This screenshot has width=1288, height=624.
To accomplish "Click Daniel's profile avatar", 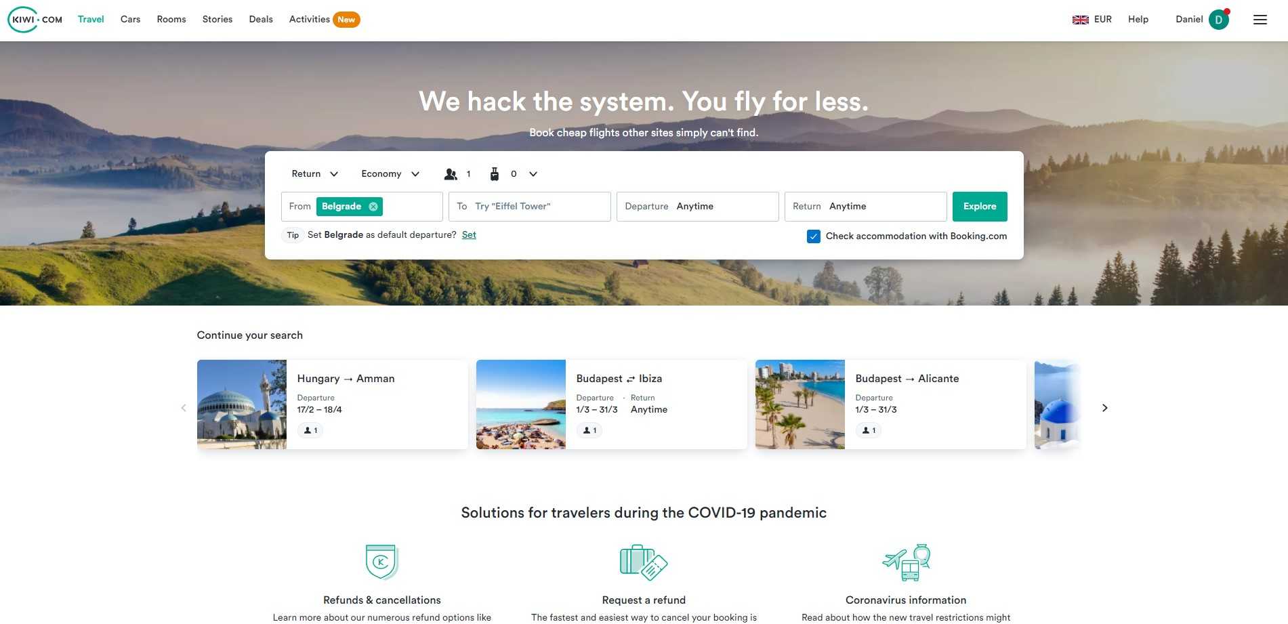I will point(1218,20).
